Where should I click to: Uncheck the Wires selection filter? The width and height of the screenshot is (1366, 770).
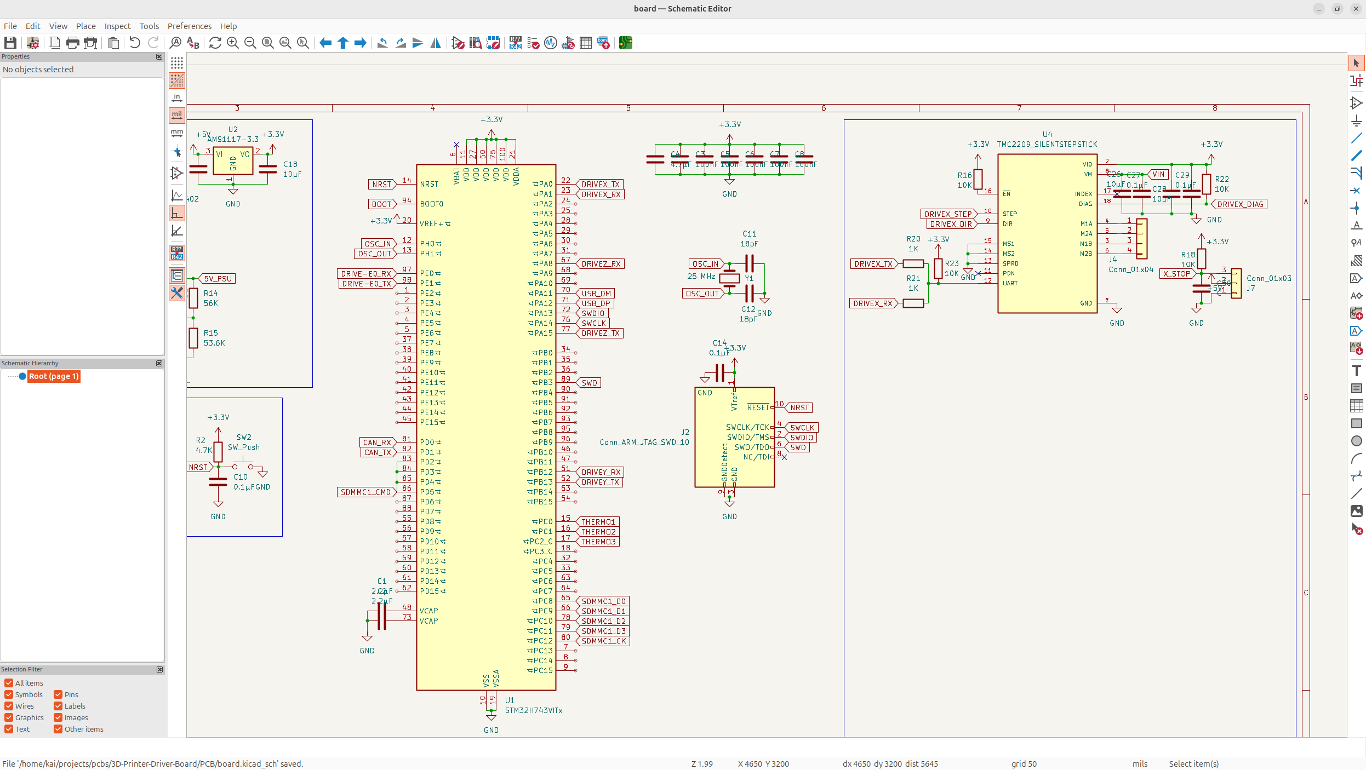coord(9,706)
